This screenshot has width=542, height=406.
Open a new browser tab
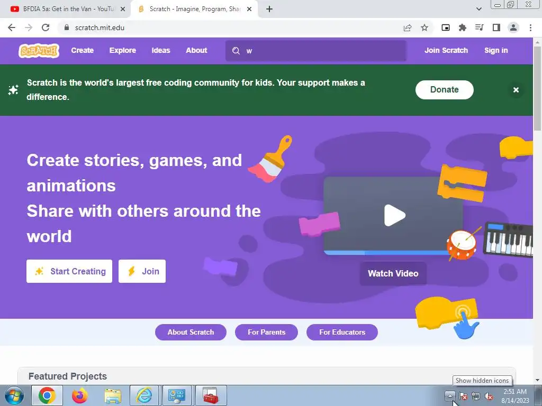(x=269, y=9)
